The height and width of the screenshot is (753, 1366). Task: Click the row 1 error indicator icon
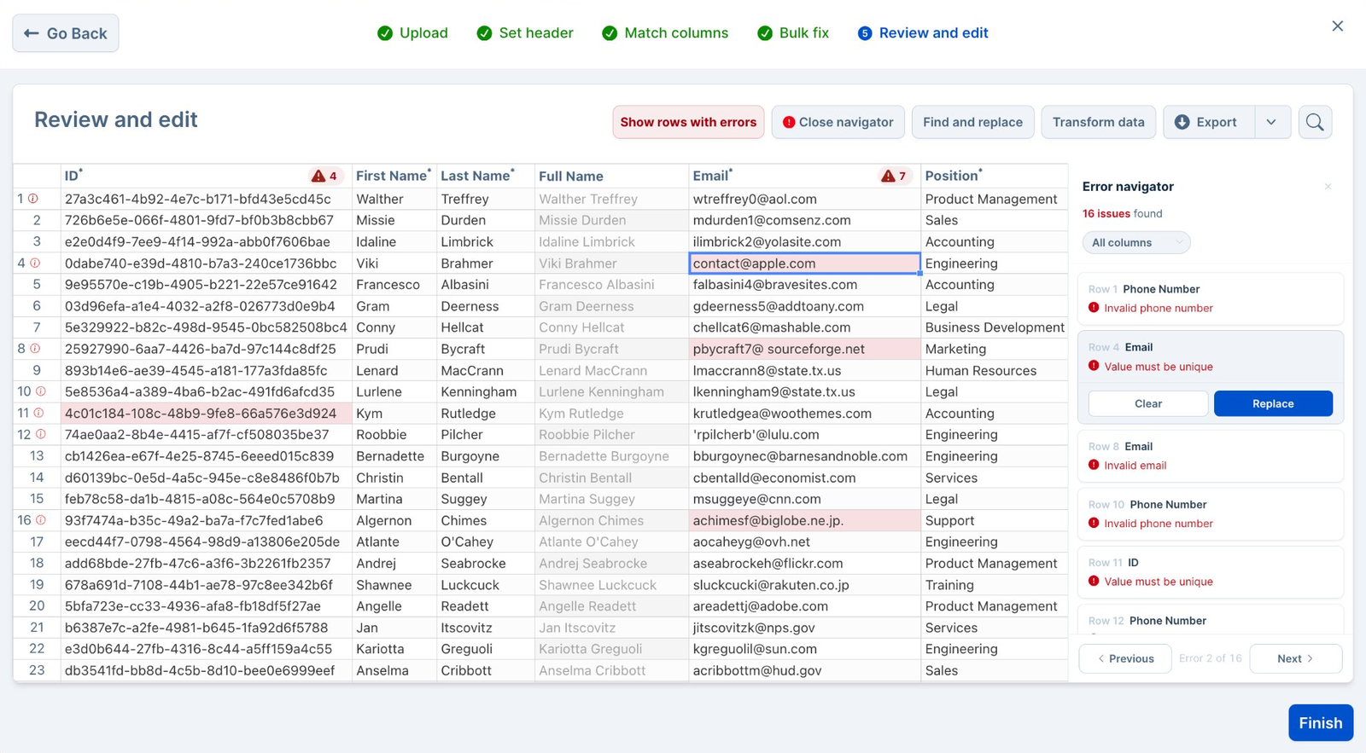[33, 199]
